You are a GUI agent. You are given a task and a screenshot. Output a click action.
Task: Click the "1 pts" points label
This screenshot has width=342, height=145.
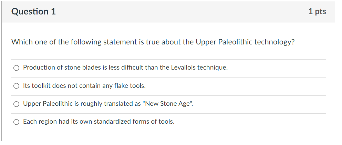tap(317, 12)
